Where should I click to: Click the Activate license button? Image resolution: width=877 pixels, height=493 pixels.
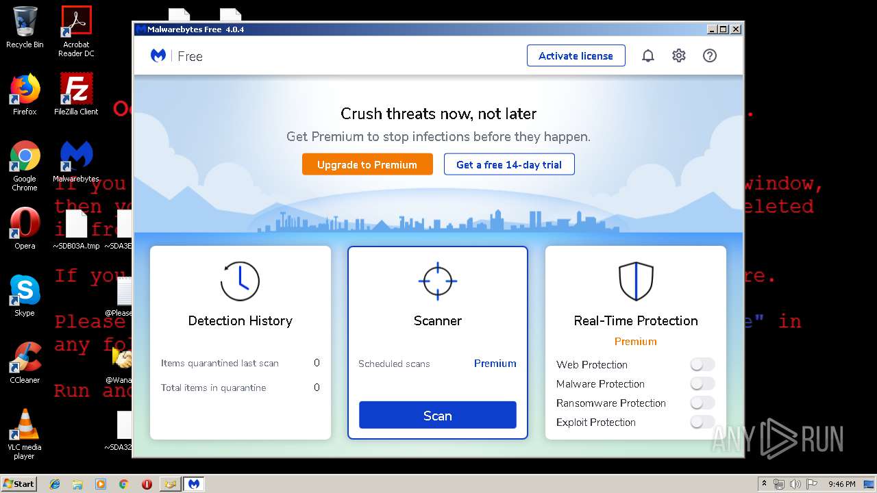[576, 56]
